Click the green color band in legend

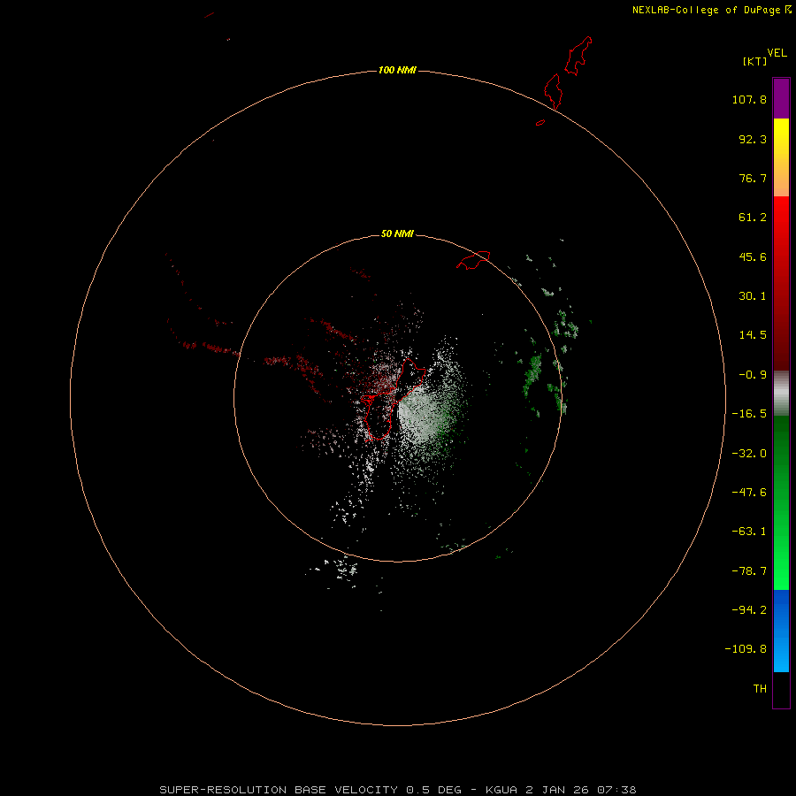click(x=781, y=502)
